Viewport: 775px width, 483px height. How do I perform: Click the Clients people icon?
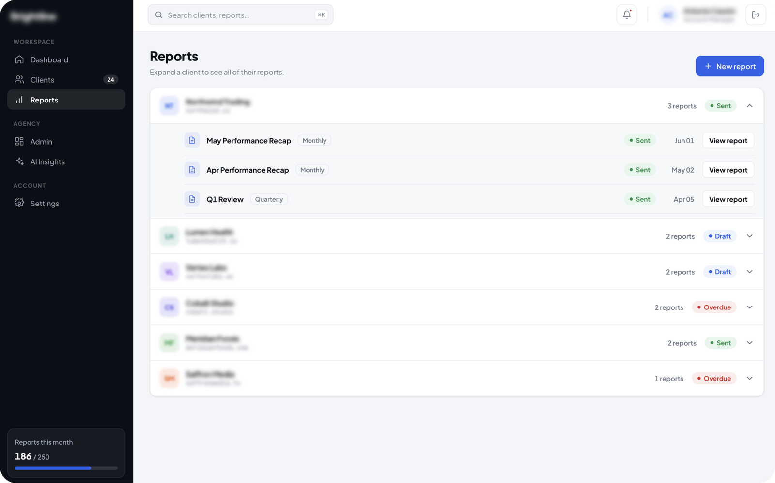tap(19, 79)
